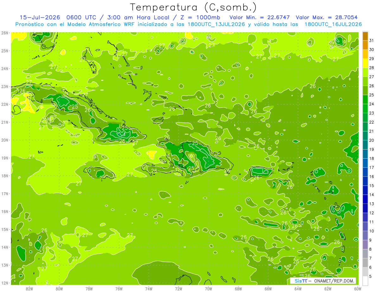Click legend value '14' on color bar

372,195
